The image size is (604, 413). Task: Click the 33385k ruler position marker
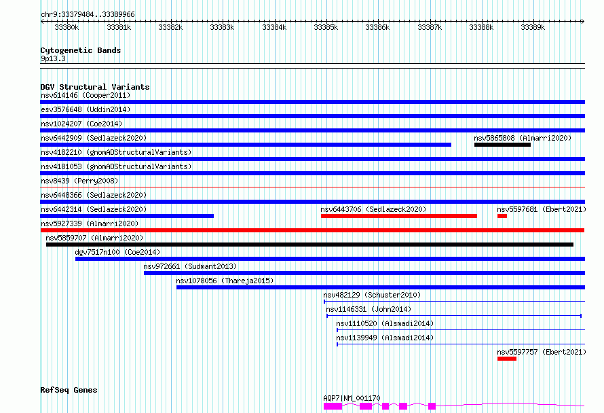click(326, 27)
